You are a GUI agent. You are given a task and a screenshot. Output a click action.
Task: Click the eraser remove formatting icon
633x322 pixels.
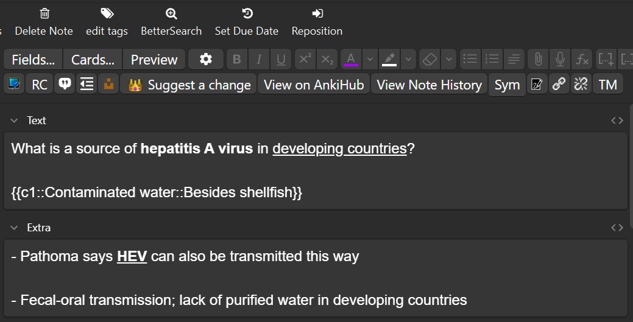coord(430,59)
